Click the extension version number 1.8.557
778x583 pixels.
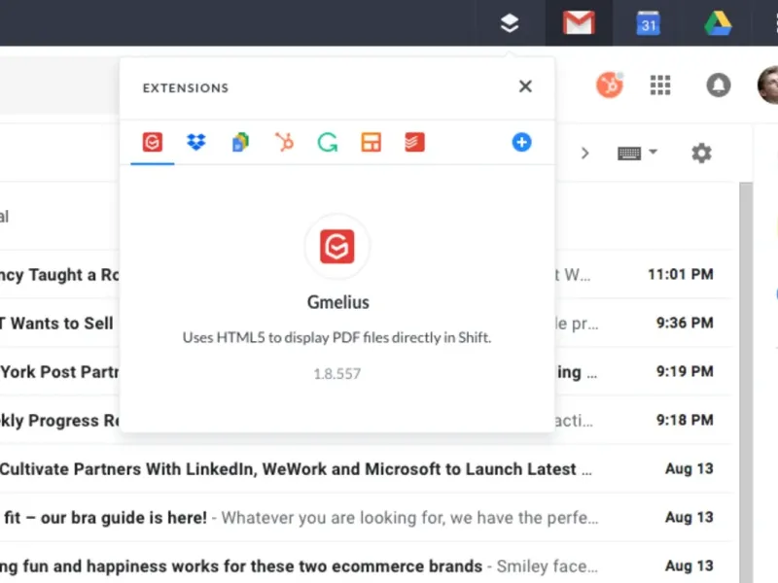pos(336,373)
